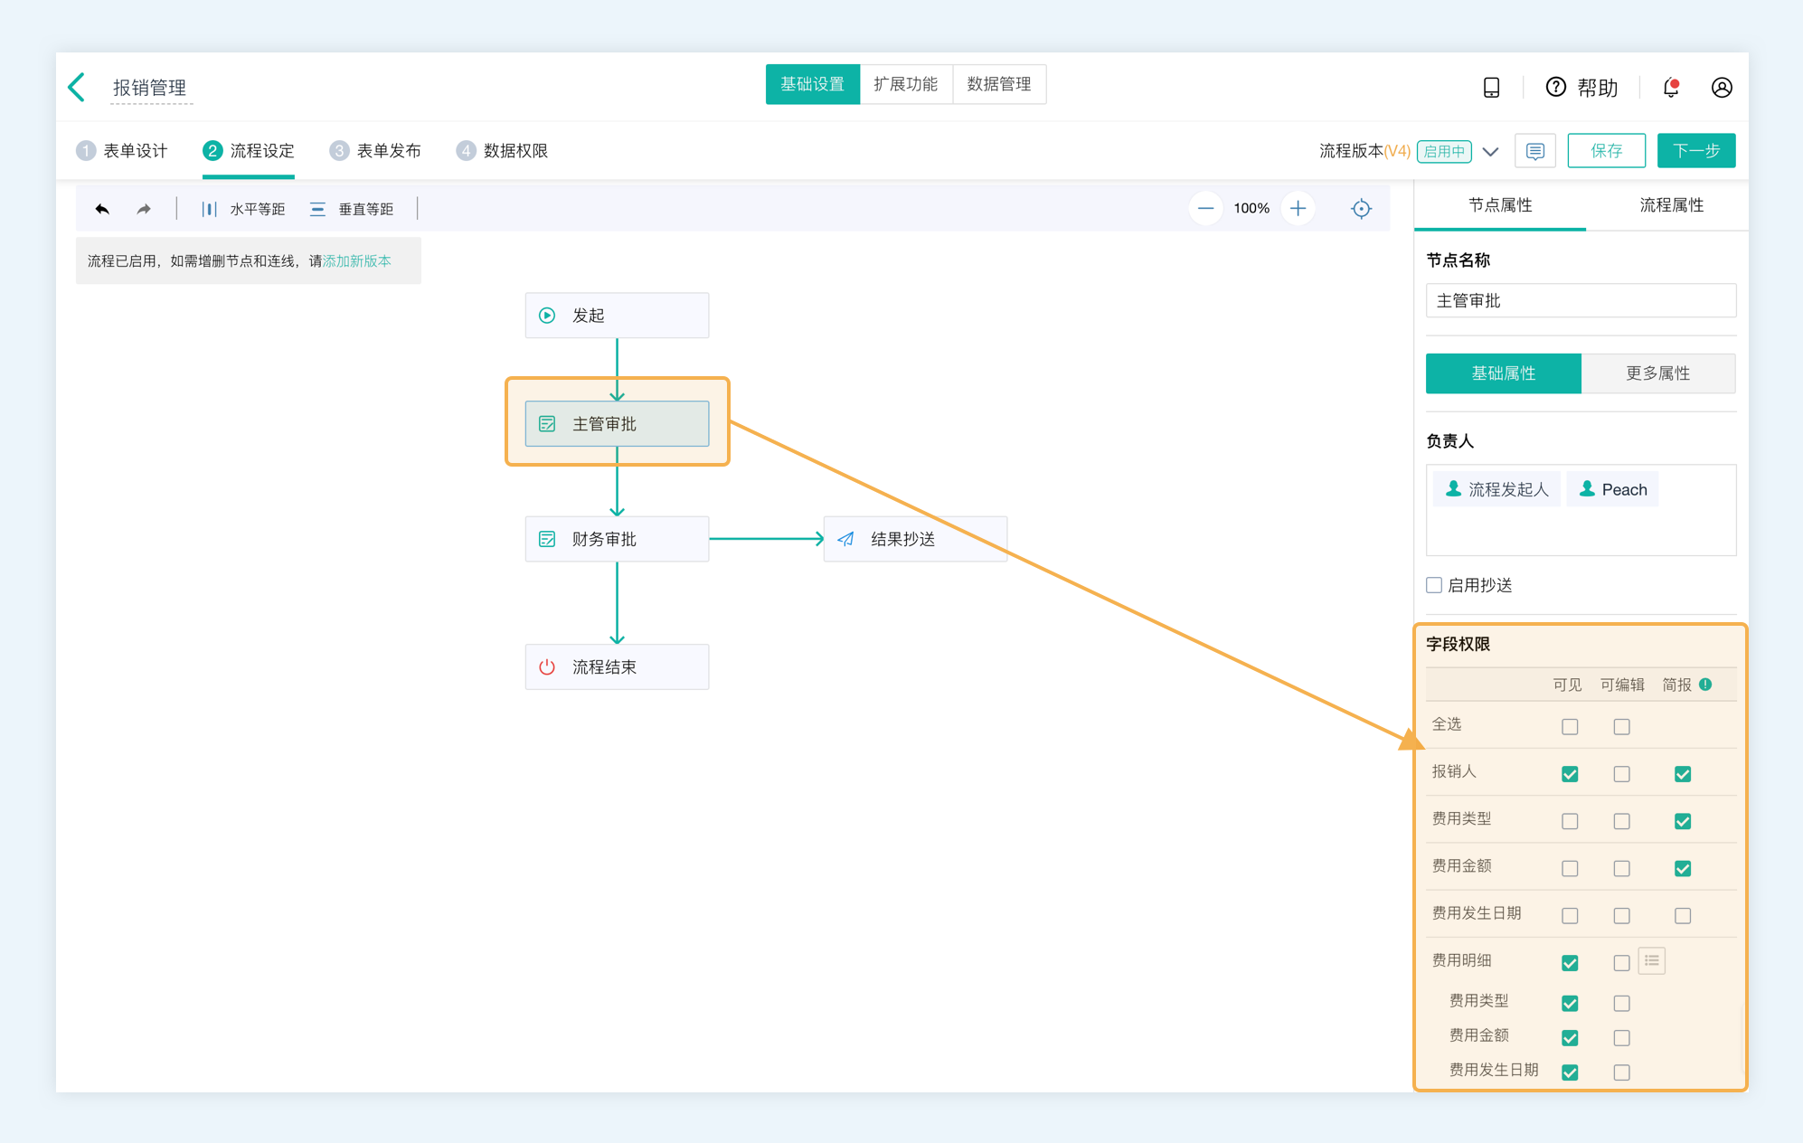Click the 添加新版本 link

pos(357,261)
